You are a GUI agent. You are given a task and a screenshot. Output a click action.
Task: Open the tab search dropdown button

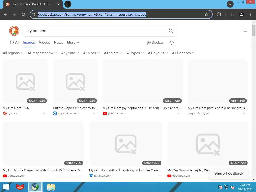230,4
